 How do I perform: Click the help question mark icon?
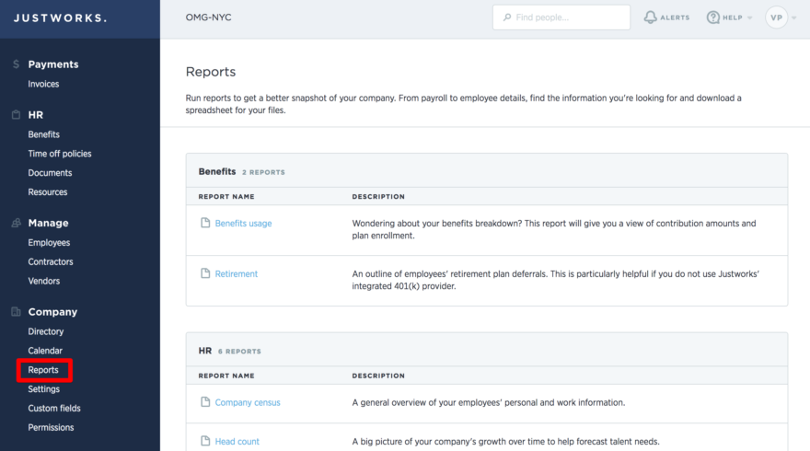(712, 17)
